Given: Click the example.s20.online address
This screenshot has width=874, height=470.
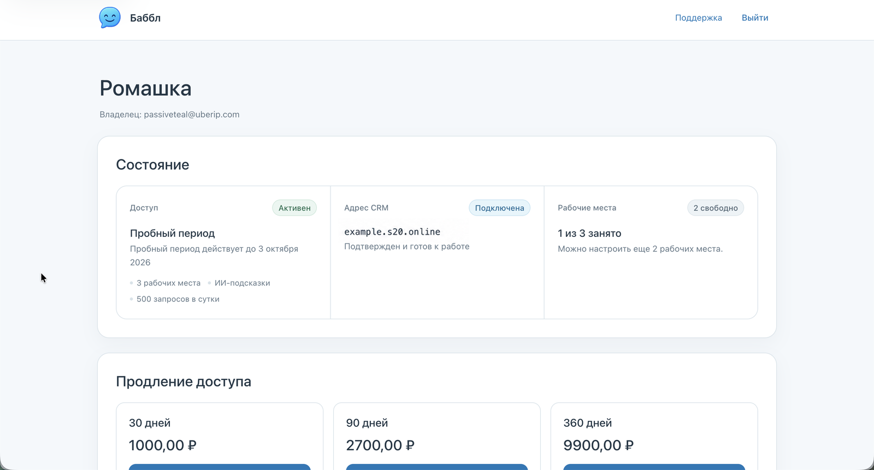Looking at the screenshot, I should click(x=392, y=232).
